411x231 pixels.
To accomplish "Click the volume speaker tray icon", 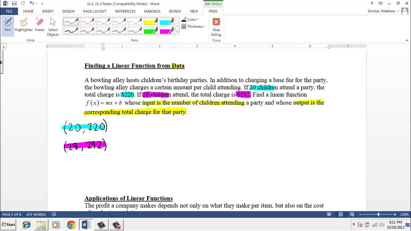I will point(382,225).
